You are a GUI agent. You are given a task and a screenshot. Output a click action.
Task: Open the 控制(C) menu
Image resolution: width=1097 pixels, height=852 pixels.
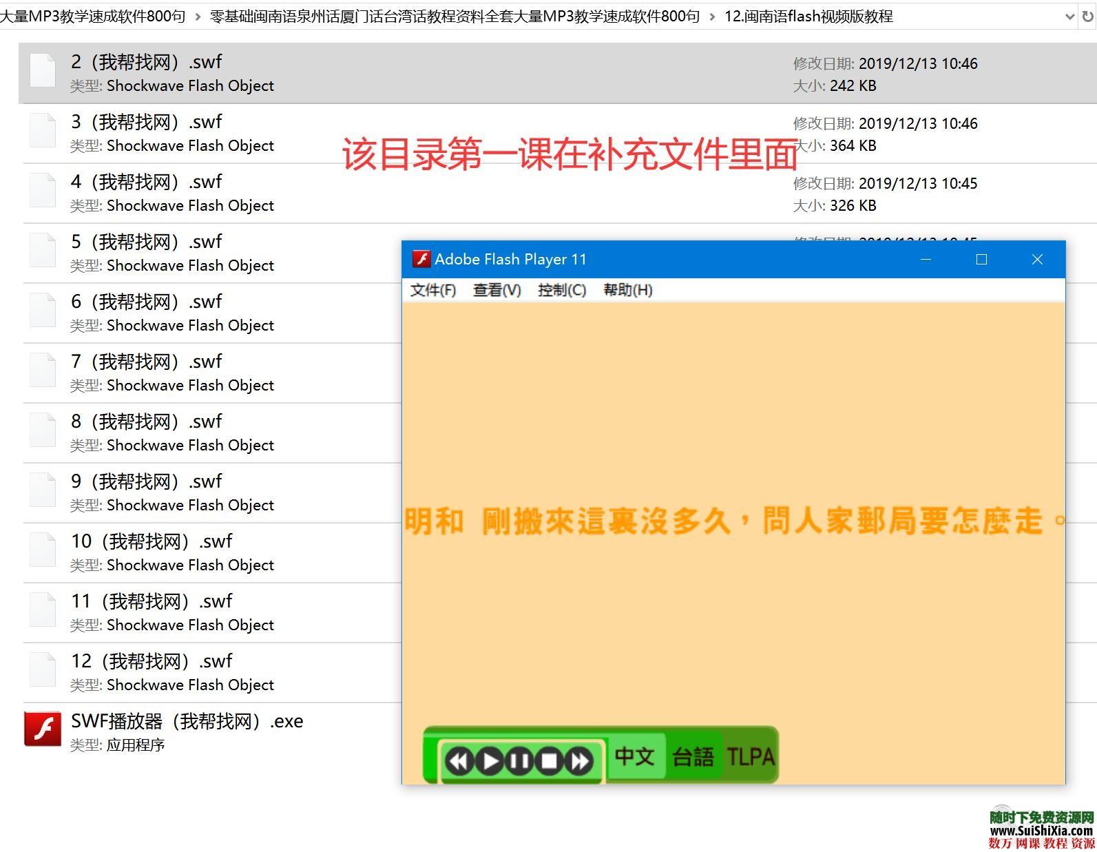(x=562, y=290)
